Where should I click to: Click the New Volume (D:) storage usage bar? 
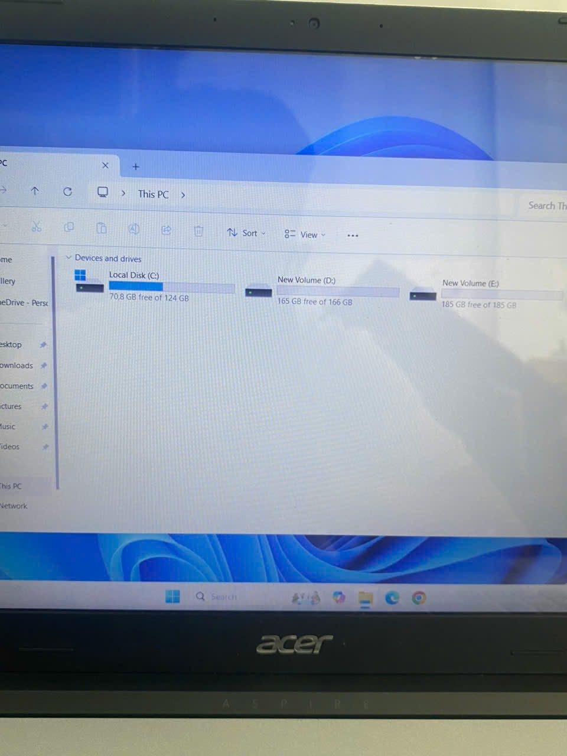pyautogui.click(x=338, y=291)
